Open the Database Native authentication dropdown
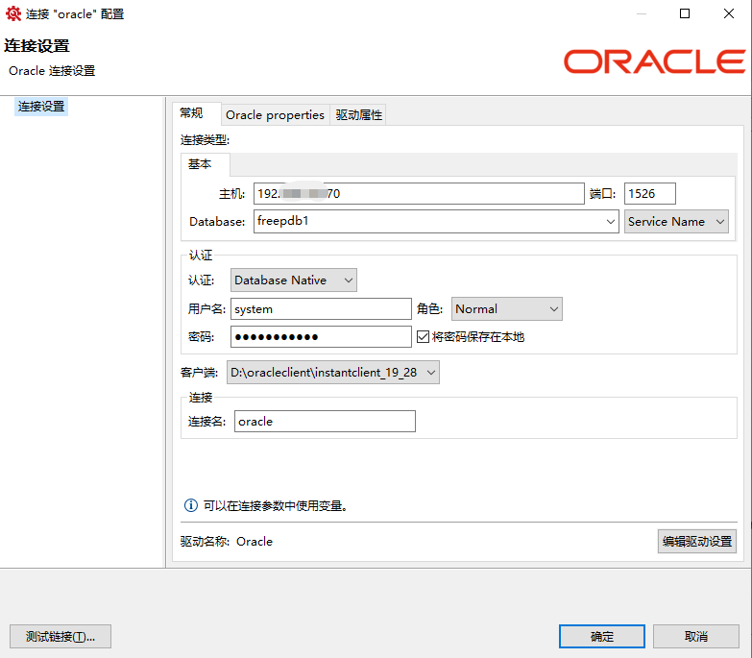752x658 pixels. [294, 280]
